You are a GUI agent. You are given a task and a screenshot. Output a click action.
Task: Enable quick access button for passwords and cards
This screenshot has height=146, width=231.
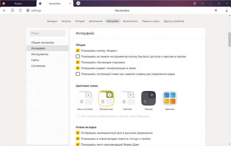tap(78, 57)
